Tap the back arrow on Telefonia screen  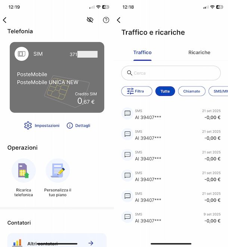pyautogui.click(x=5, y=20)
